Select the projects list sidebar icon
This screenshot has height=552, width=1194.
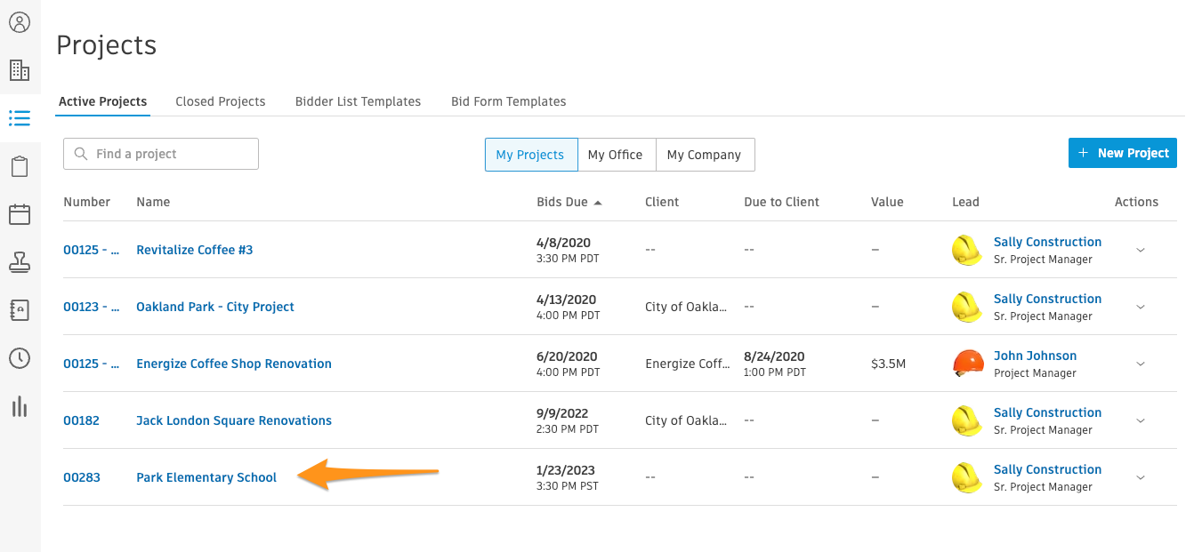[x=20, y=118]
